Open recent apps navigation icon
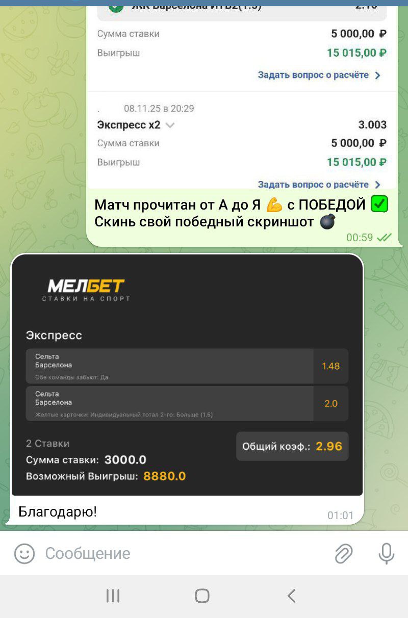Viewport: 408px width, 618px height. click(x=112, y=596)
